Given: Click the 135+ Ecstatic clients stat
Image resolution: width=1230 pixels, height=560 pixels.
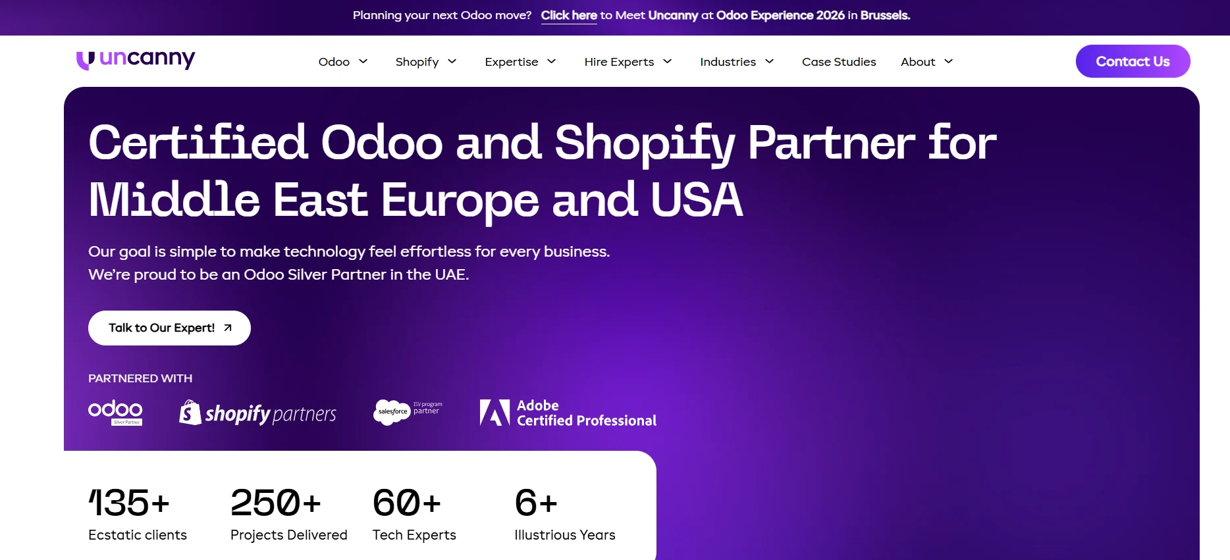Looking at the screenshot, I should click(x=138, y=513).
